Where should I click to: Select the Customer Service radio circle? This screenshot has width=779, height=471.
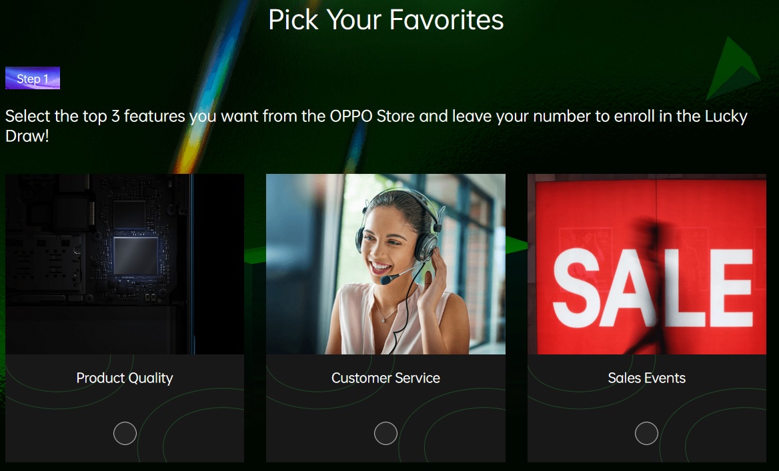click(x=385, y=433)
